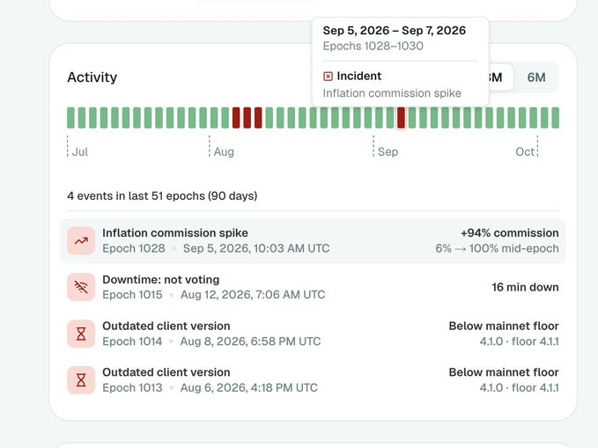The height and width of the screenshot is (448, 598).
Task: Open the 'Downtime: not voting' event title
Action: 160,280
